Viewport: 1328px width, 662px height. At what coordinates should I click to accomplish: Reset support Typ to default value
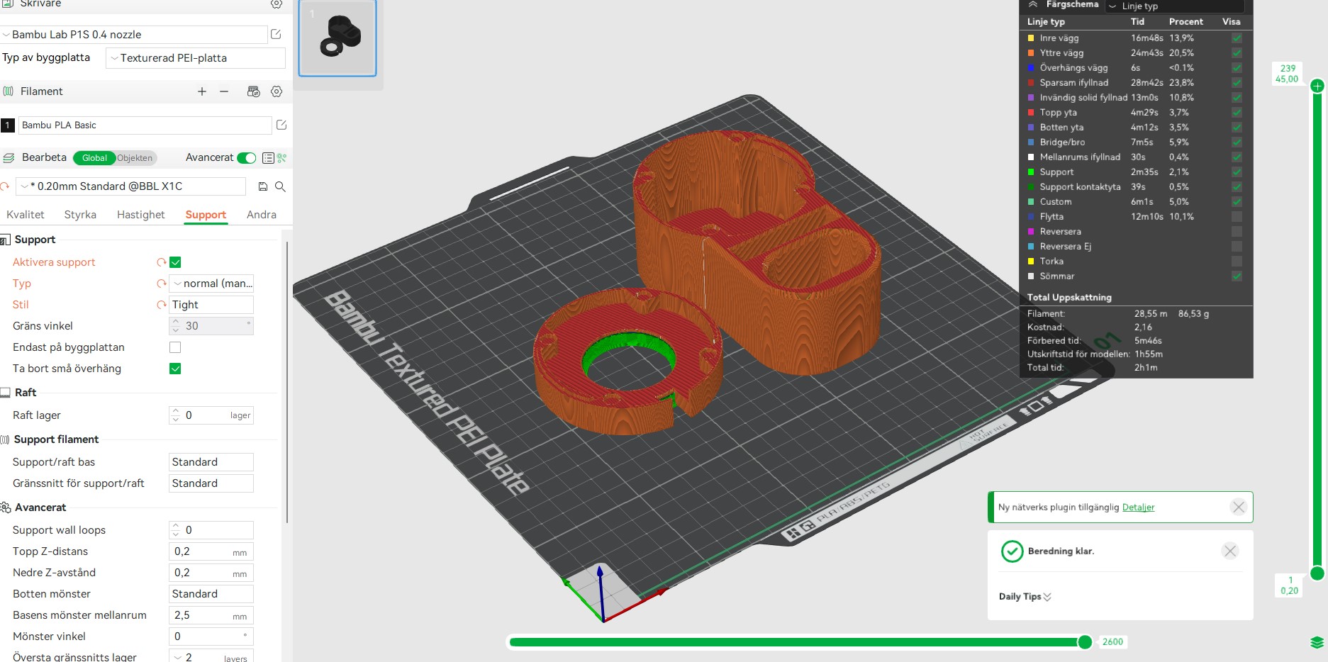161,284
